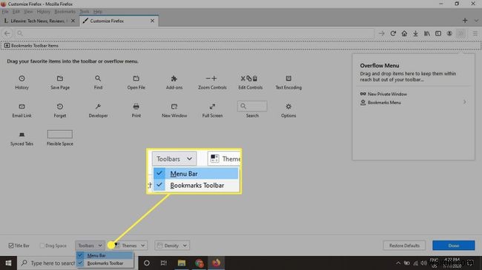This screenshot has height=270, width=482.
Task: Close the Lifewire tab
Action: point(73,21)
